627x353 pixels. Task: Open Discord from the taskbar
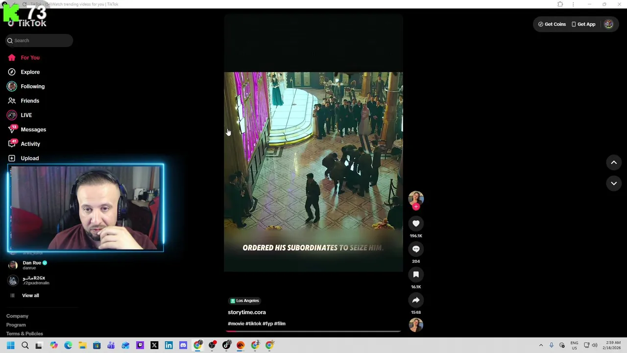(x=183, y=346)
